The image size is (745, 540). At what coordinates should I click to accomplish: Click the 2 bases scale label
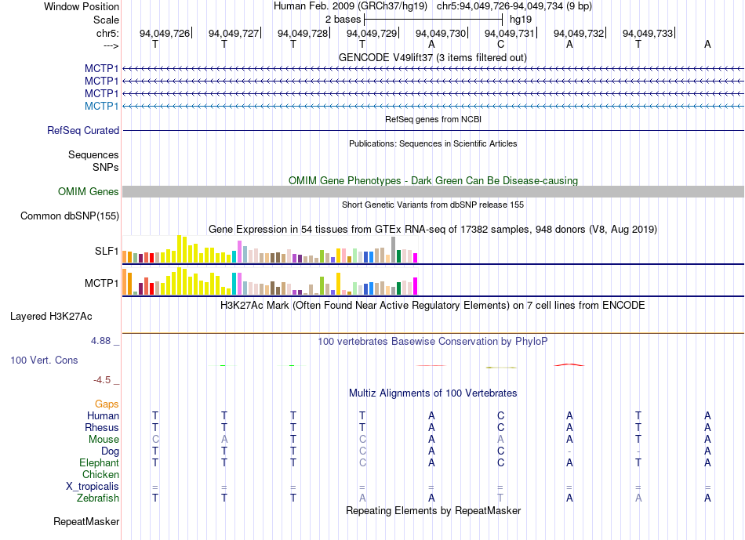(343, 20)
